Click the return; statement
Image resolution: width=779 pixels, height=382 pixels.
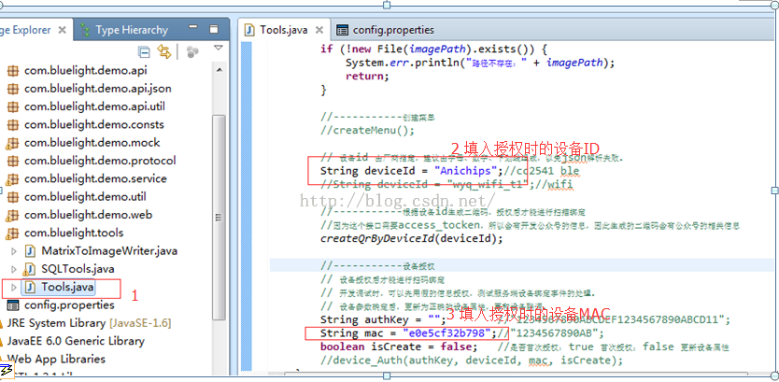point(368,76)
